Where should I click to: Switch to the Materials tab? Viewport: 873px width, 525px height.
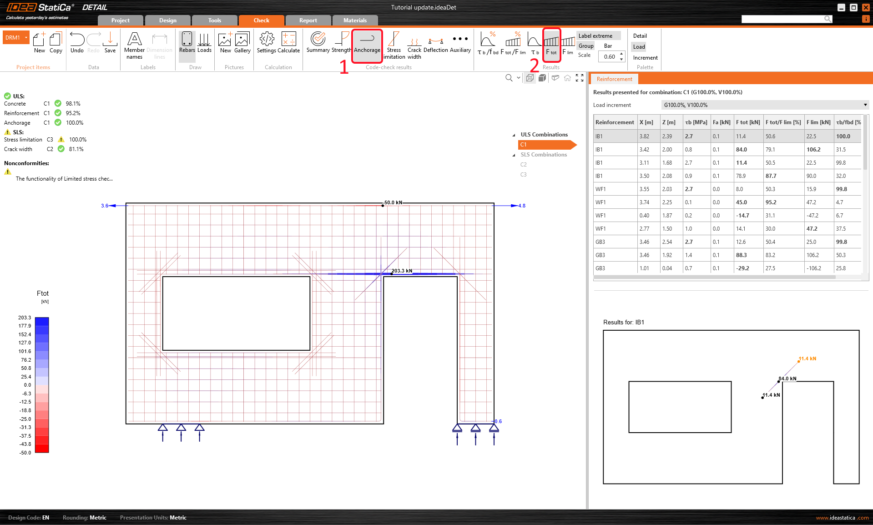355,20
